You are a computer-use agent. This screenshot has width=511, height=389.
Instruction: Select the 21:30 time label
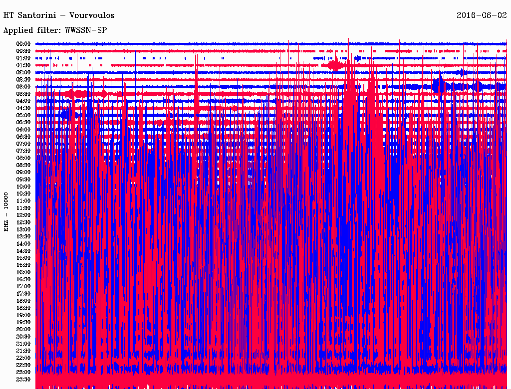pyautogui.click(x=23, y=351)
